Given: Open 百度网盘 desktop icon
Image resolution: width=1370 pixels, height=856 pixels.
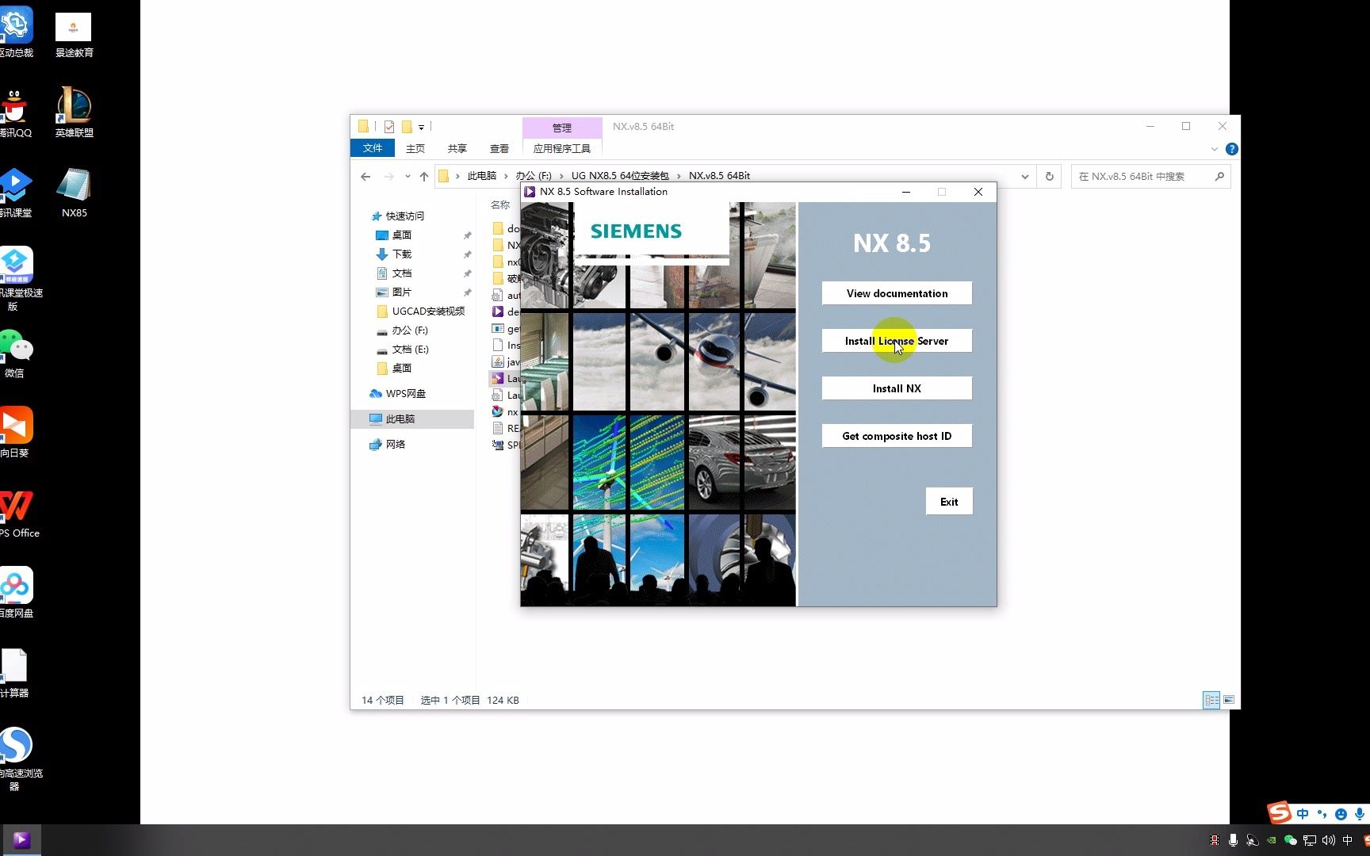Looking at the screenshot, I should 16,593.
